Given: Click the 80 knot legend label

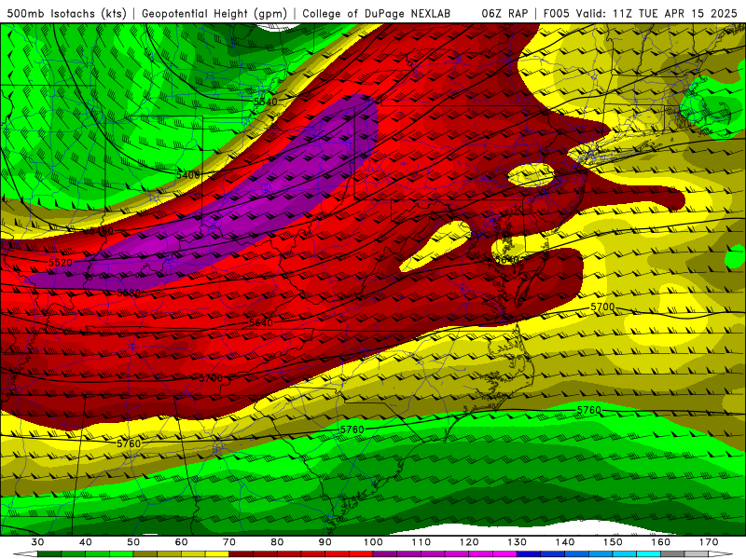Looking at the screenshot, I should [x=277, y=542].
